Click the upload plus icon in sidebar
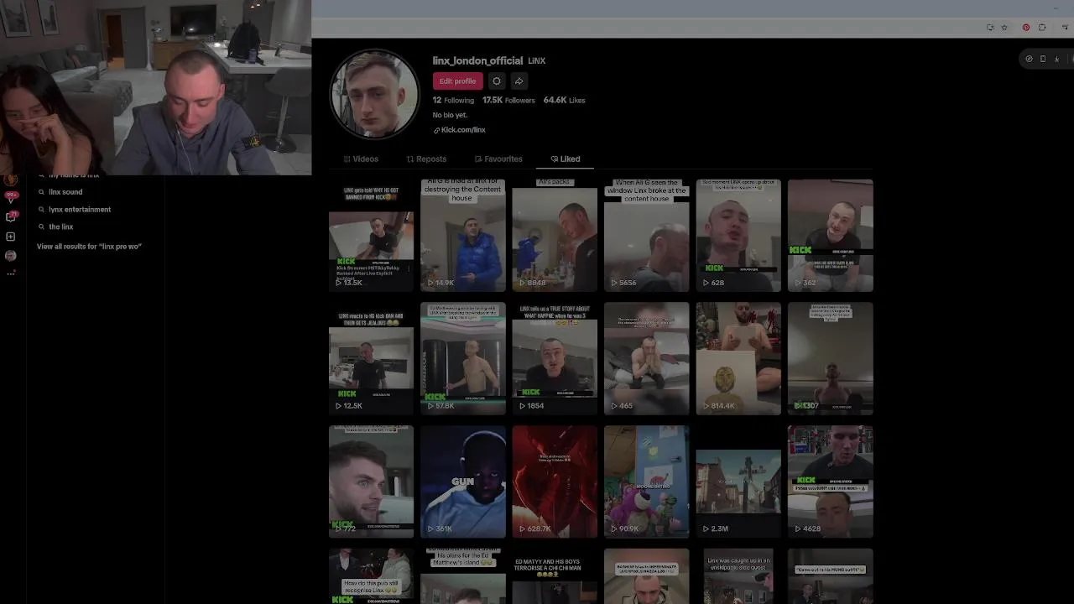 11,237
